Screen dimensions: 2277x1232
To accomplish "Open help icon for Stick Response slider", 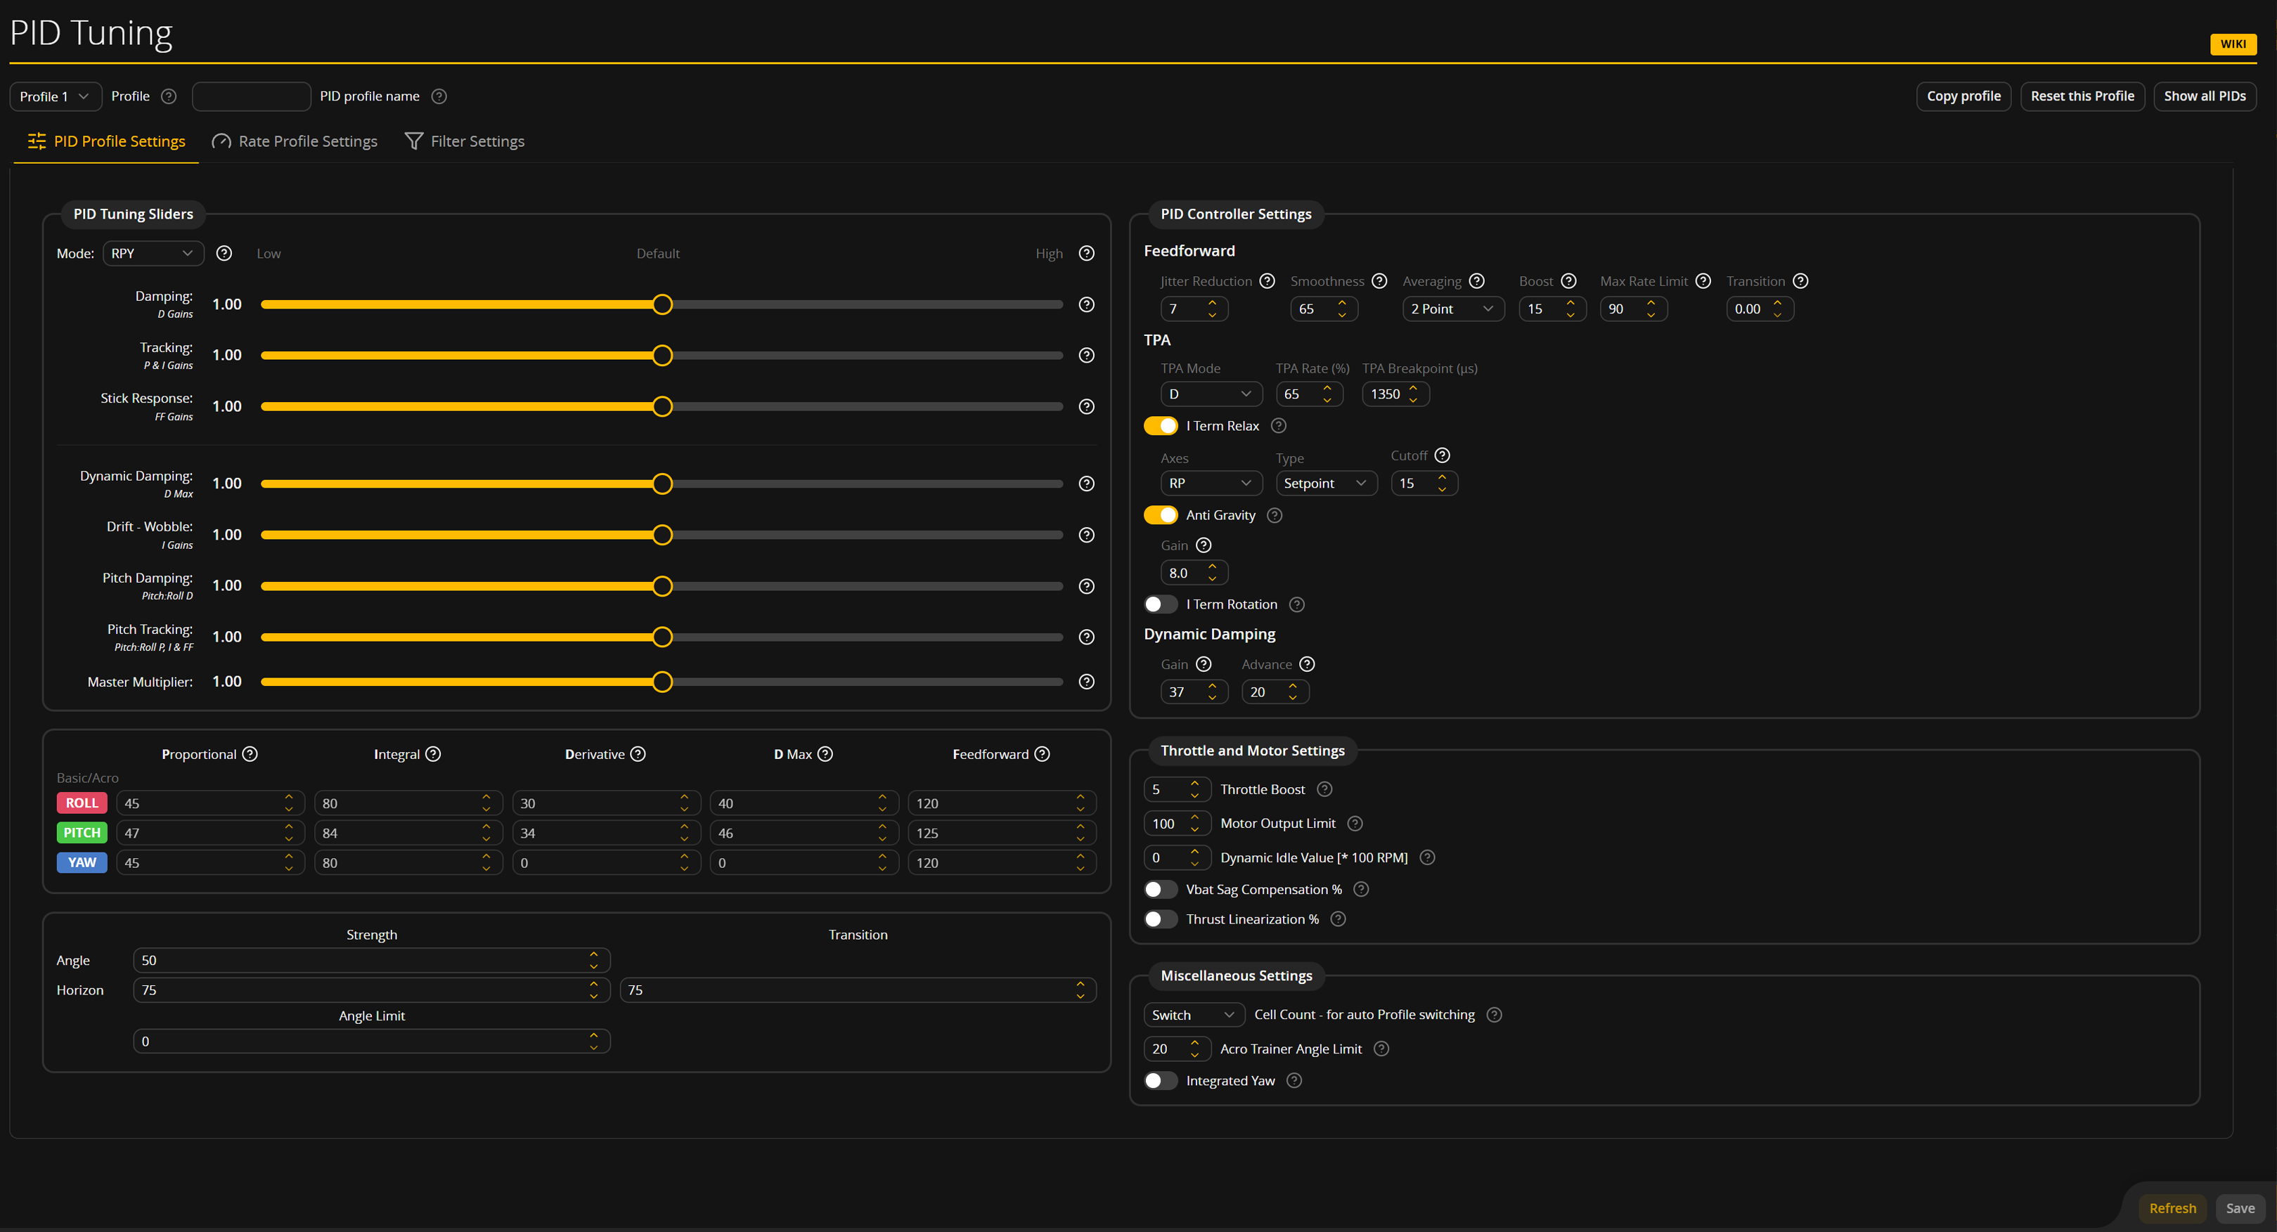I will click(1086, 406).
